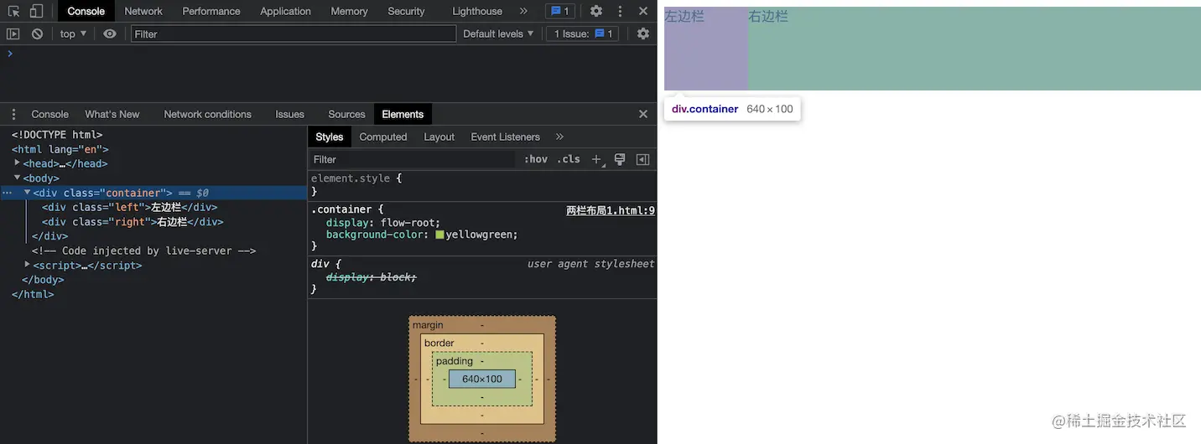Image resolution: width=1201 pixels, height=444 pixels.
Task: Toggle the .cls classes button
Action: point(569,159)
